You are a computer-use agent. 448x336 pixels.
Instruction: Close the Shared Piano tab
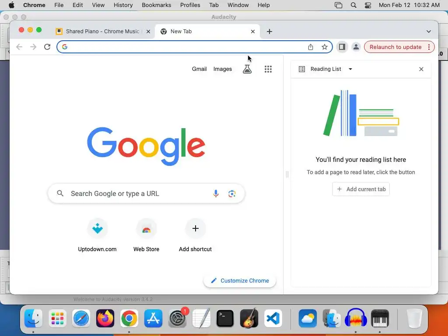click(148, 31)
